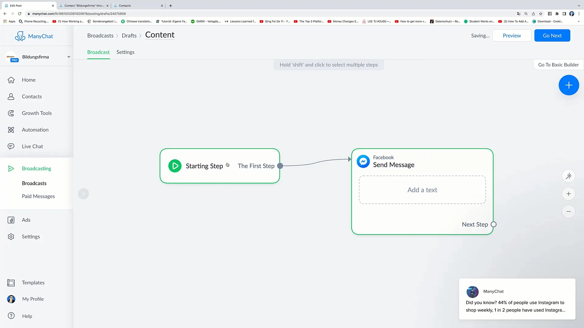Switch to Contact Bildungsfirma browser tab
The height and width of the screenshot is (328, 584).
(x=84, y=5)
